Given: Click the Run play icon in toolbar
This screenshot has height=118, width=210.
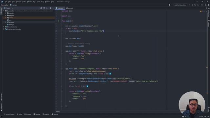Looking at the screenshot, I should (x=189, y=5).
